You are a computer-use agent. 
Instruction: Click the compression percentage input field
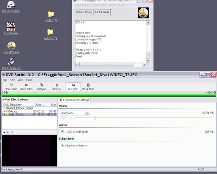(x=65, y=118)
